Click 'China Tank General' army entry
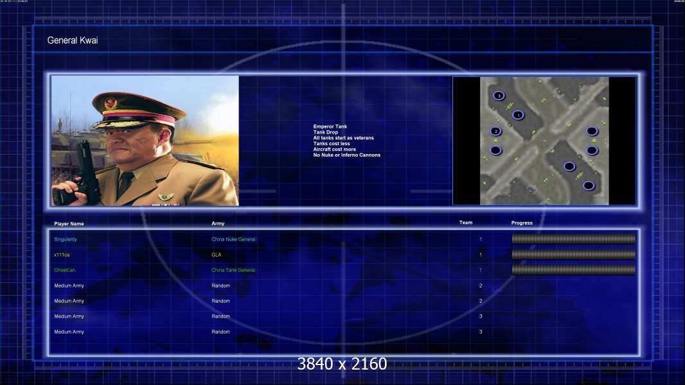The width and height of the screenshot is (685, 385). pyautogui.click(x=233, y=270)
